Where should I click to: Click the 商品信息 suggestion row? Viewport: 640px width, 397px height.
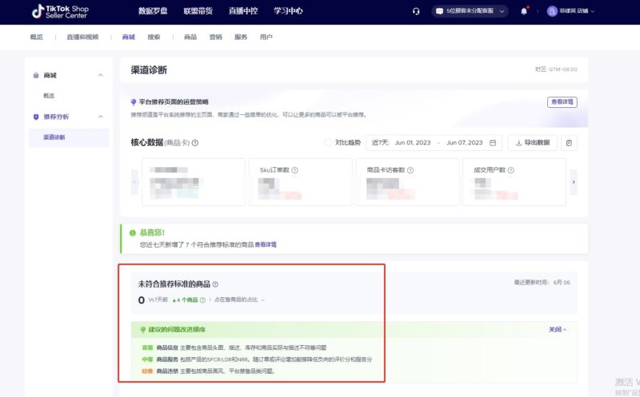click(x=234, y=347)
